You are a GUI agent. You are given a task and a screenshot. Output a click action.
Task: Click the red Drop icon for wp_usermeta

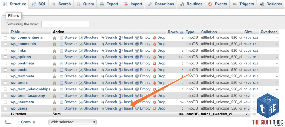(x=155, y=102)
